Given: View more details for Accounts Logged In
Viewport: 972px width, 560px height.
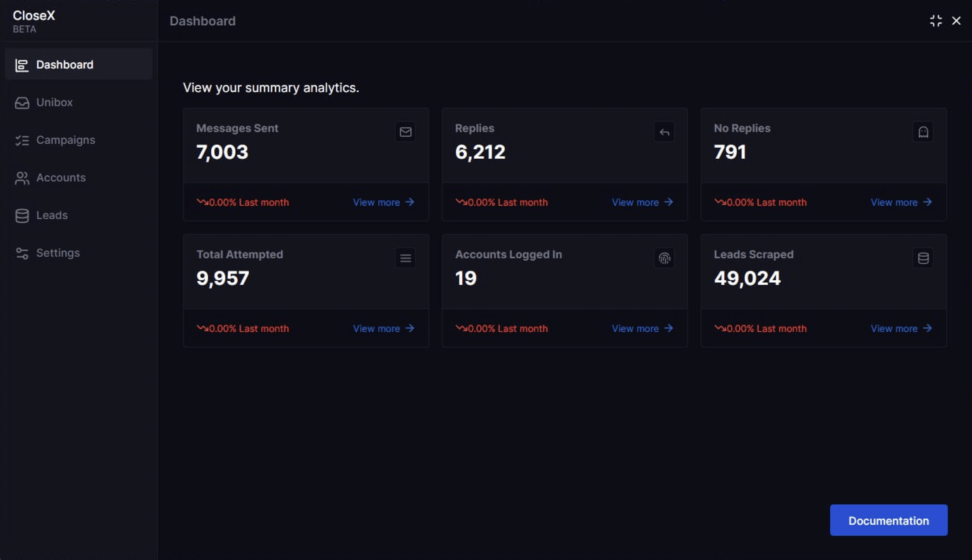Looking at the screenshot, I should pyautogui.click(x=642, y=328).
